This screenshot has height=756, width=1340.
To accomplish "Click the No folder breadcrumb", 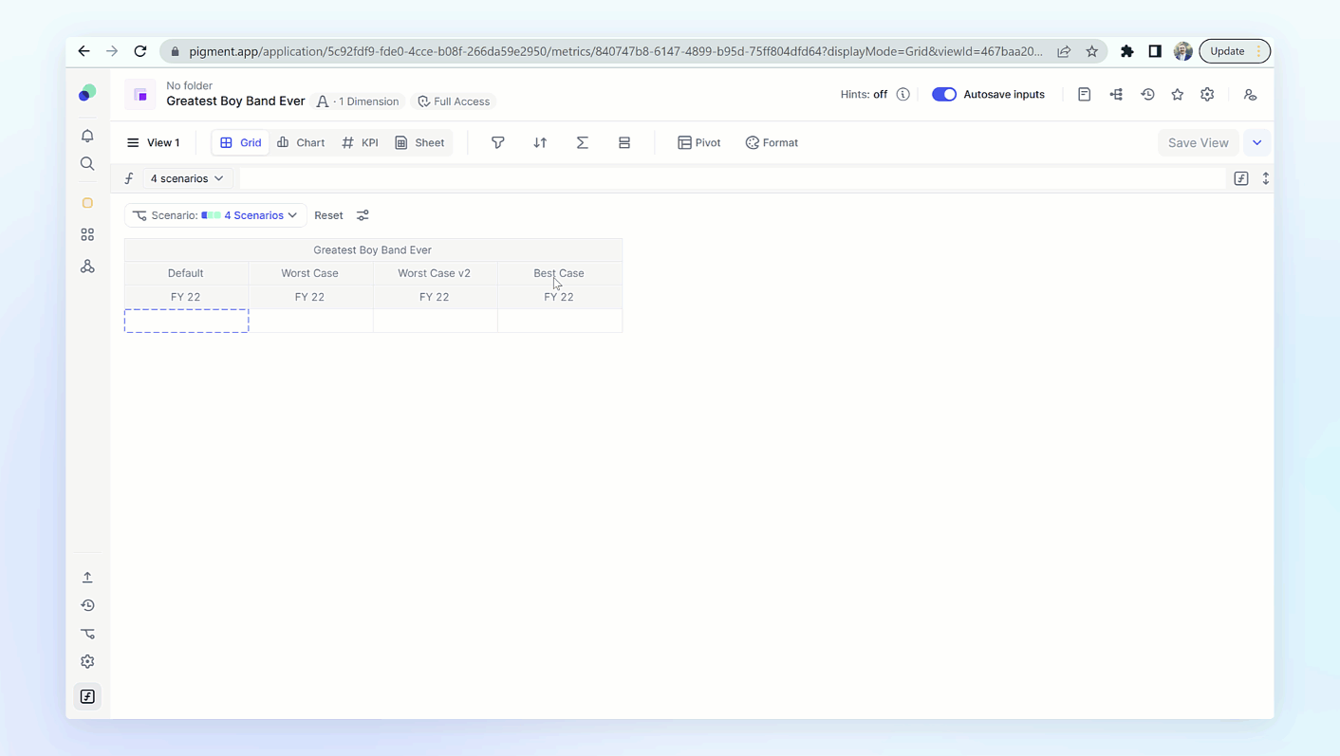I will [189, 85].
